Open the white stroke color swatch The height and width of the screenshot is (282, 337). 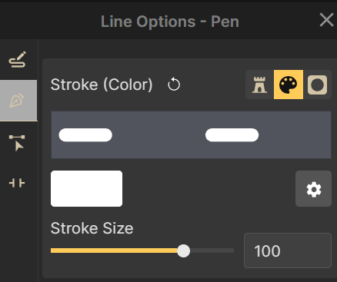coord(86,188)
